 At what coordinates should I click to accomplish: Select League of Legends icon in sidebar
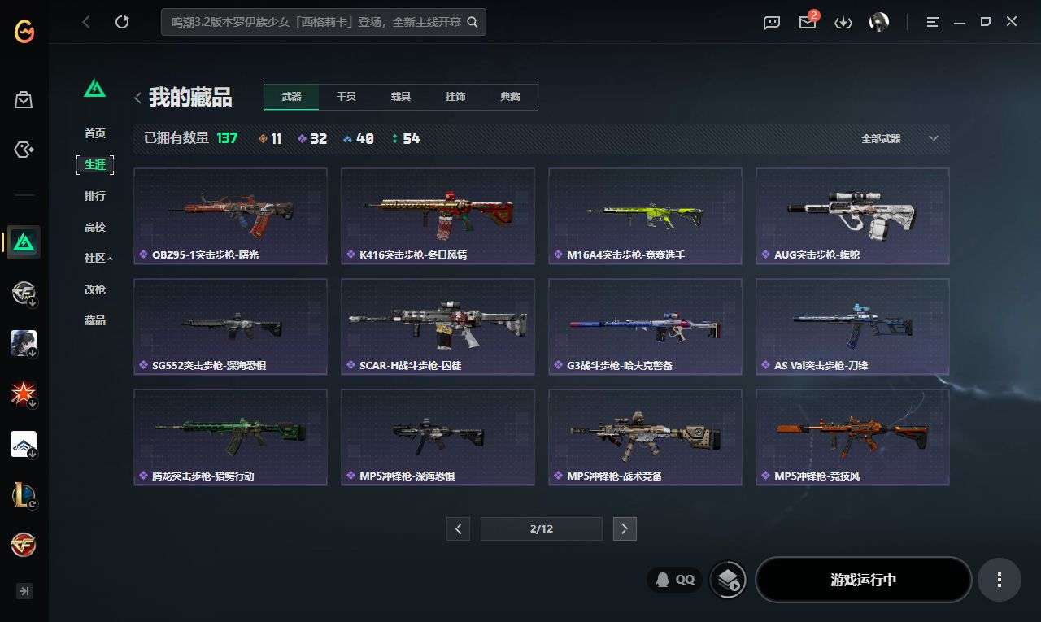[x=24, y=494]
